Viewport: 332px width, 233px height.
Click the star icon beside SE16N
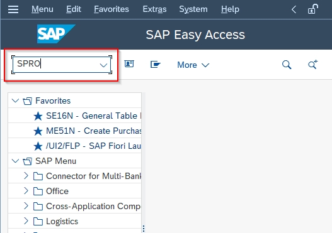coord(38,116)
